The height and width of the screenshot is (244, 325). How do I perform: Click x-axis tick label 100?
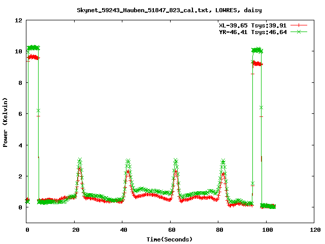click(x=268, y=230)
